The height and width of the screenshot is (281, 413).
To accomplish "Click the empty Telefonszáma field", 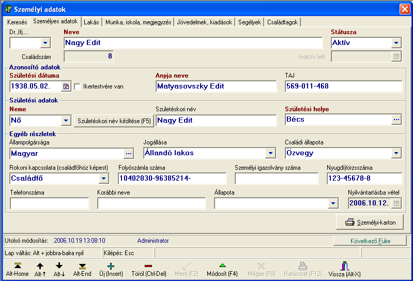I will 50,203.
